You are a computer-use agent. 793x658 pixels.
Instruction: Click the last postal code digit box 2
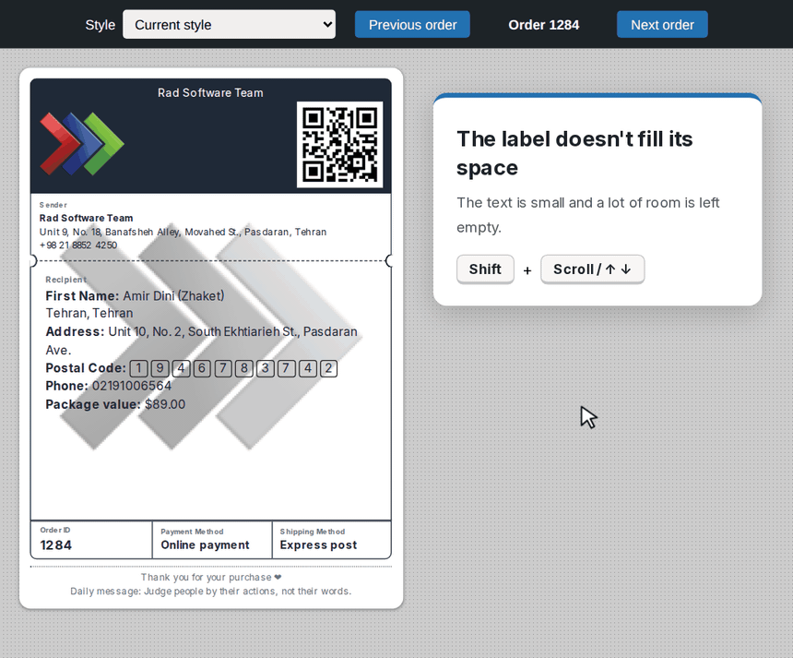tap(328, 368)
